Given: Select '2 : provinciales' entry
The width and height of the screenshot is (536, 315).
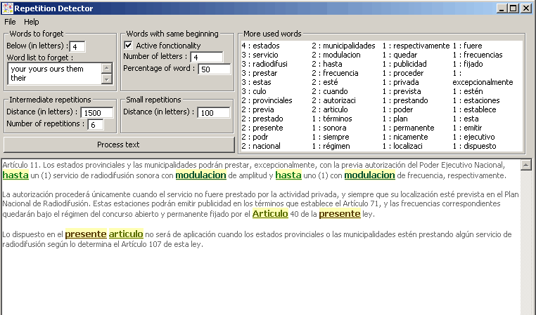Looking at the screenshot, I should 267,100.
